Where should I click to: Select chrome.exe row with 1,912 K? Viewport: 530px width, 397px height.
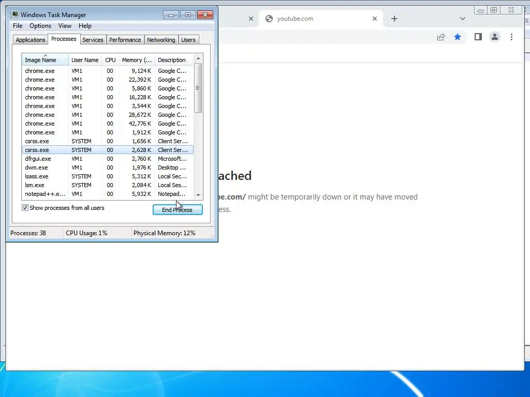tap(108, 132)
